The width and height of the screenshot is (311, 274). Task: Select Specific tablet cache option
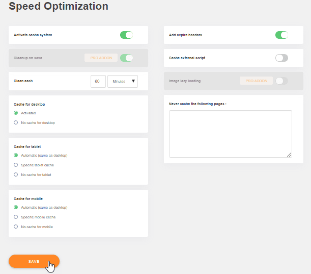click(x=16, y=165)
